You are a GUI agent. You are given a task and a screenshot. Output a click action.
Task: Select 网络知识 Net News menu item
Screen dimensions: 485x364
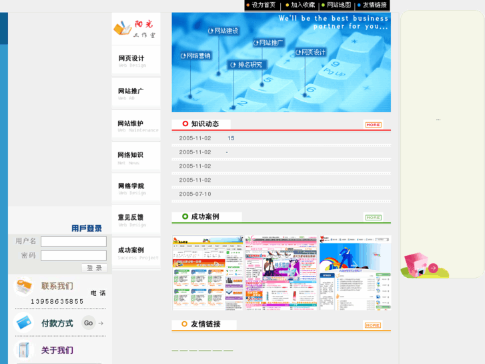pos(136,158)
